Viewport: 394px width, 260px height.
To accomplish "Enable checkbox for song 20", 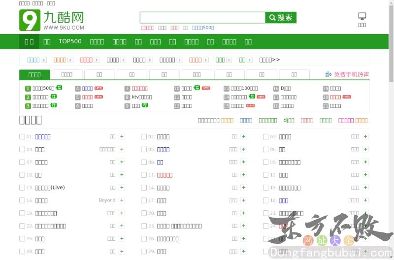I will click(x=144, y=213).
